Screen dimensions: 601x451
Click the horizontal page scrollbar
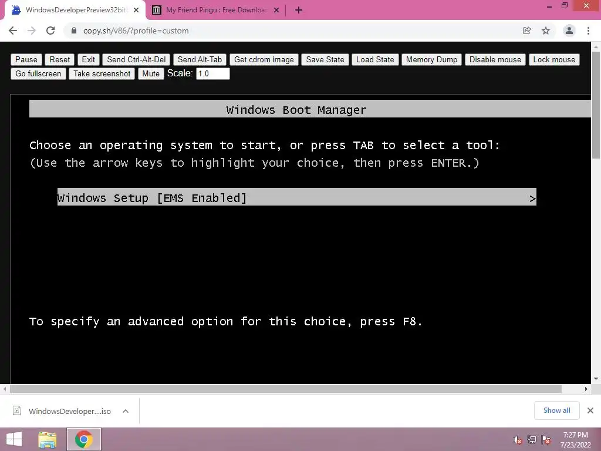tap(286, 389)
